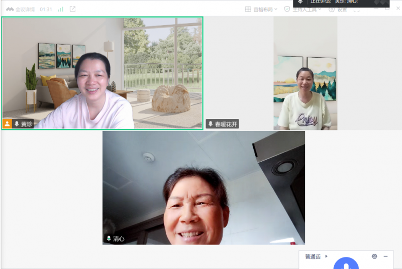Toggle the microphone icon next to 清心
The height and width of the screenshot is (269, 402).
109,239
